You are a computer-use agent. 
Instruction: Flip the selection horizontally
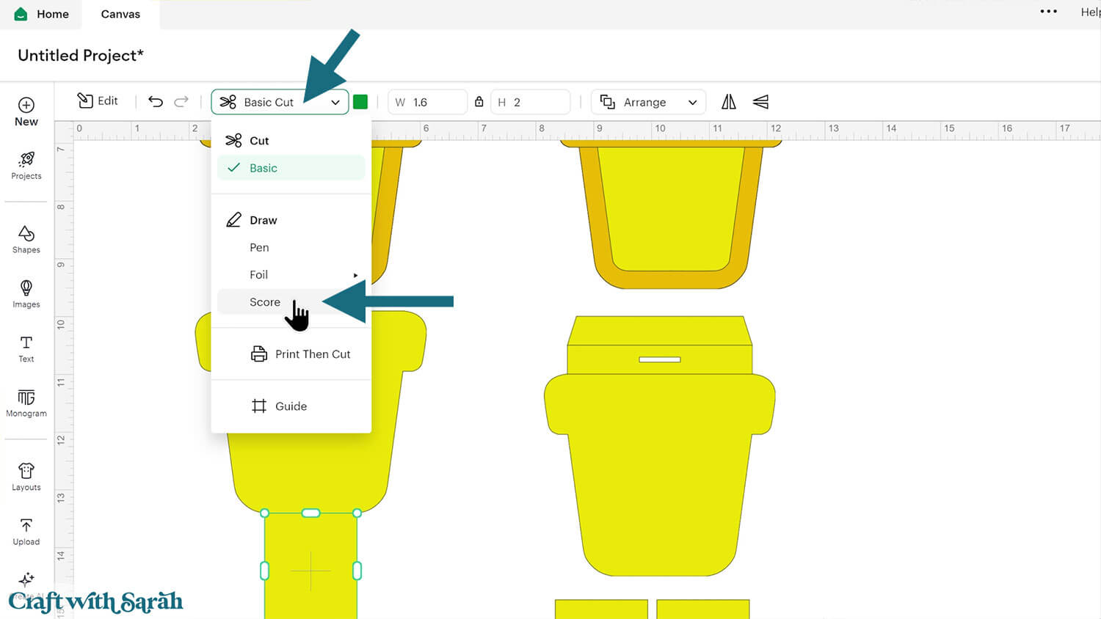(728, 102)
